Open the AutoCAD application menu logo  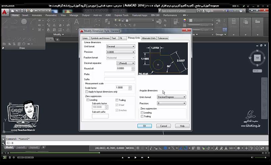tap(5, 12)
